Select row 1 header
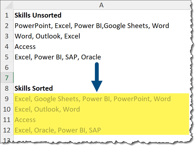 pos(7,15)
